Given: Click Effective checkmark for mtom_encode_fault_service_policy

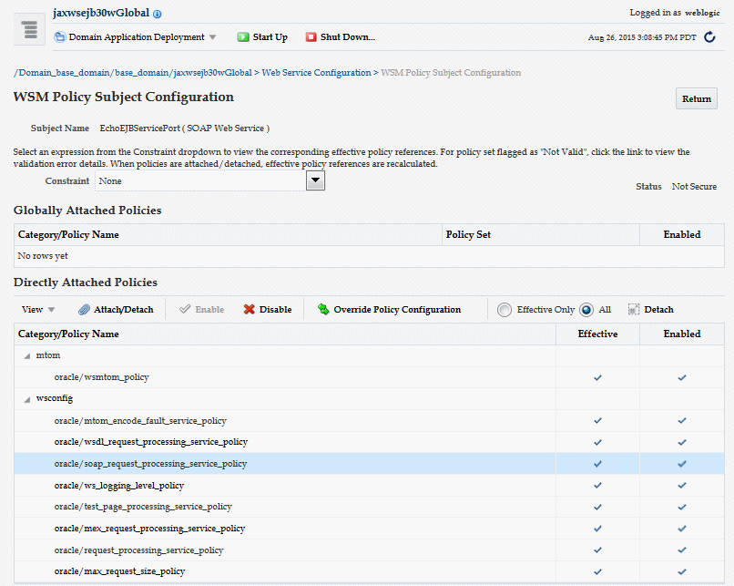Looking at the screenshot, I should [597, 421].
